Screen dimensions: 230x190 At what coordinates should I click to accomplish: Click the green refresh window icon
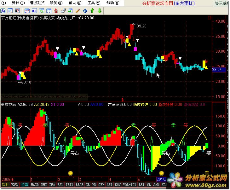42,11
